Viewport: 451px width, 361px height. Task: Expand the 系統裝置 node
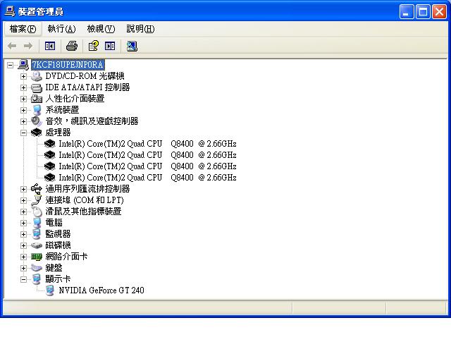[23, 110]
